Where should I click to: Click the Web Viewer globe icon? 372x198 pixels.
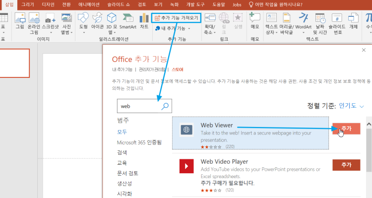click(186, 130)
